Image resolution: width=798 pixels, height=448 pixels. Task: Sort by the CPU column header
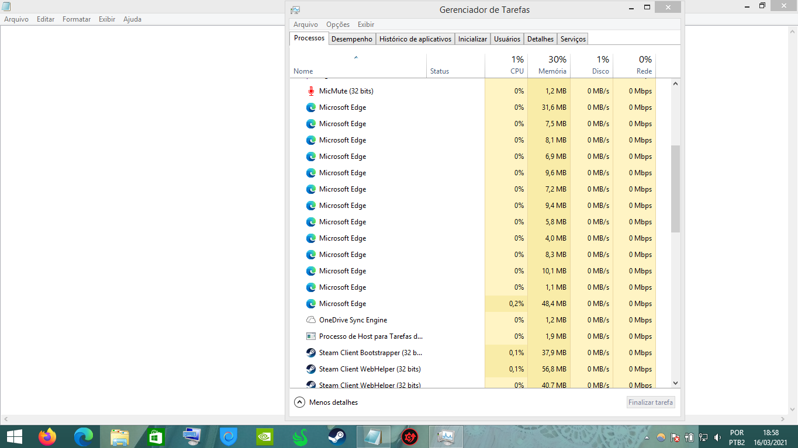tap(506, 65)
